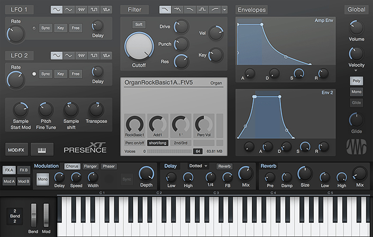373x237 pixels.
Task: Click the Glide button under Mono
Action: pos(356,103)
